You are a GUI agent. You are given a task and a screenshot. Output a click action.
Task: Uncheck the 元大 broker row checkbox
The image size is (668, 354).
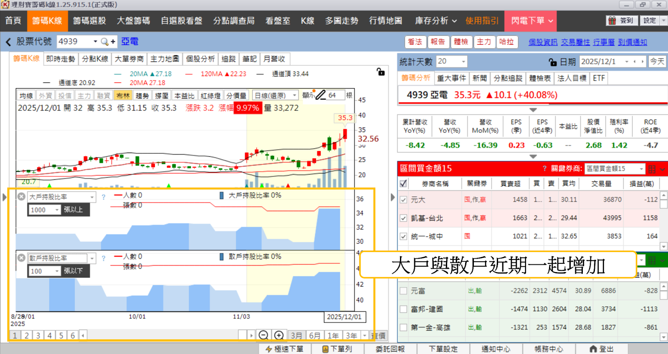click(403, 200)
